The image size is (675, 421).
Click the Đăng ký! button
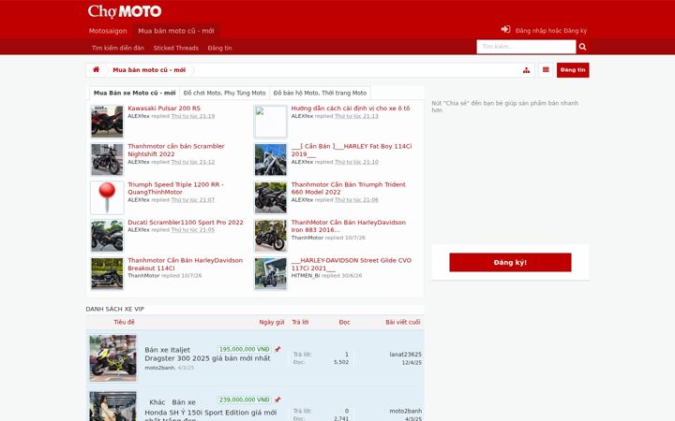510,262
